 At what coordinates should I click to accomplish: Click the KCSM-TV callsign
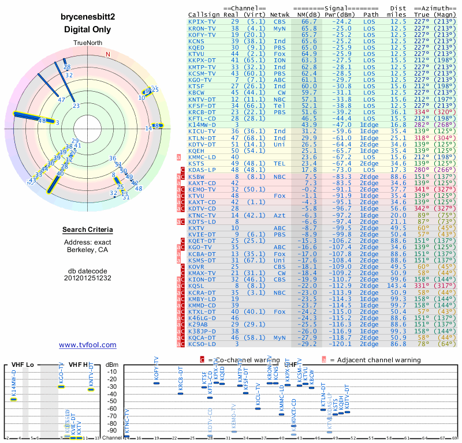(x=202, y=74)
